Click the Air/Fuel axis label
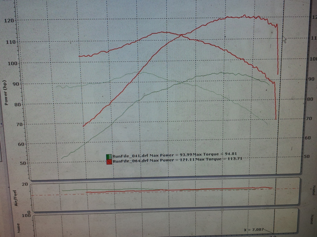The width and height of the screenshot is (317, 237). coord(15,198)
